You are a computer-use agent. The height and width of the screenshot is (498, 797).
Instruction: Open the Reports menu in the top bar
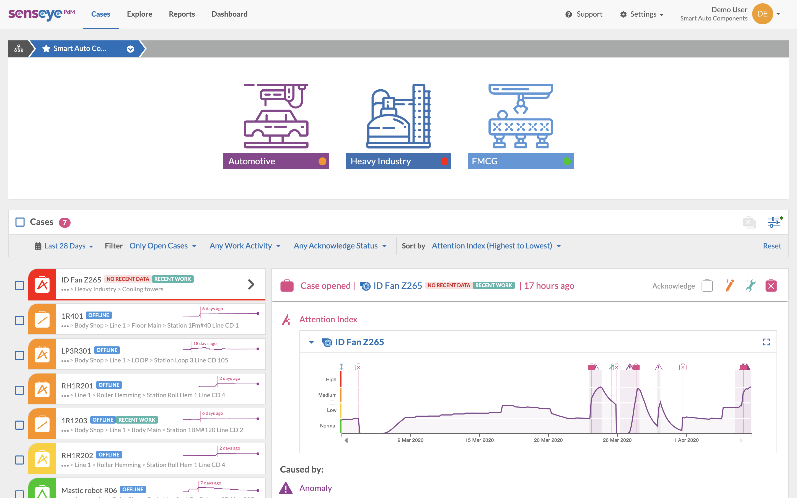coord(182,14)
